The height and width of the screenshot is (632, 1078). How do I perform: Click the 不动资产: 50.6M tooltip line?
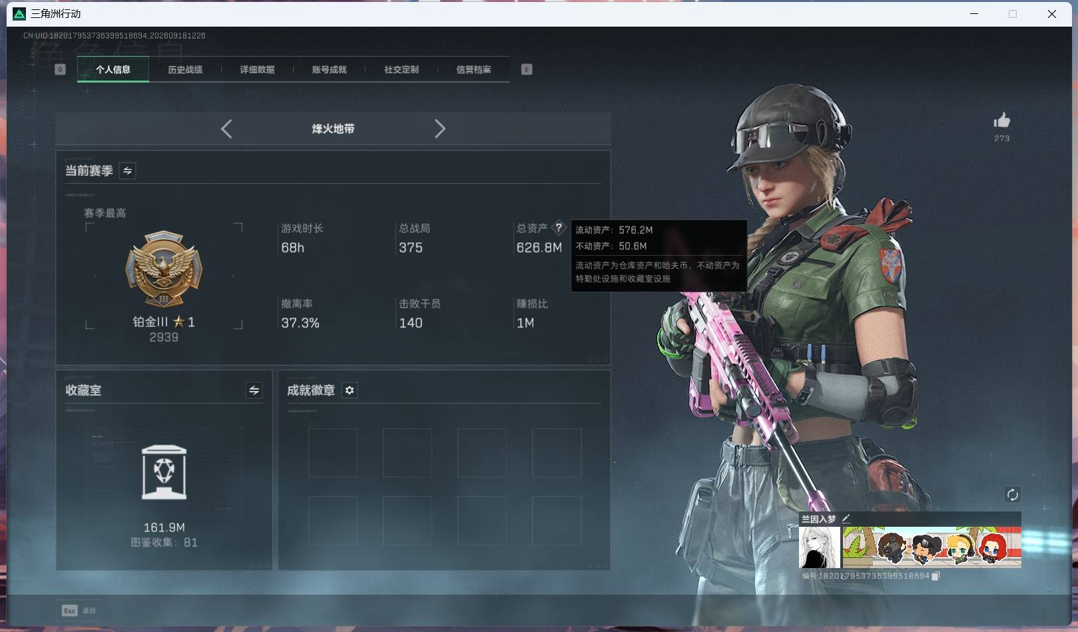[611, 246]
